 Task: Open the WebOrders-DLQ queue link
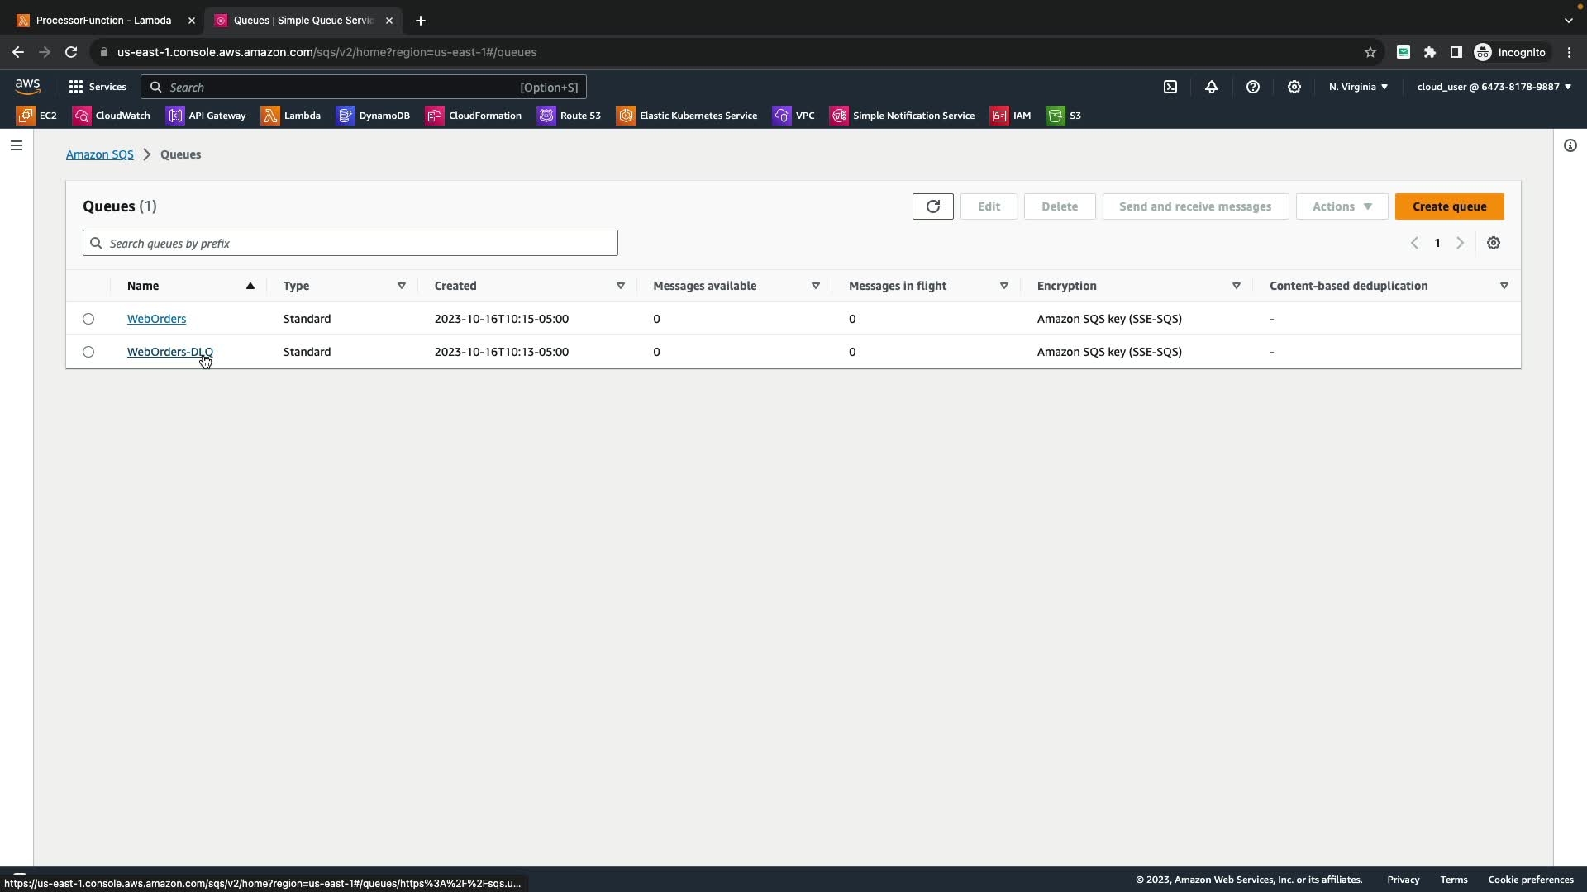[169, 352]
